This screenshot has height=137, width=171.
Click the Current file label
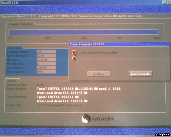[x=13, y=105]
